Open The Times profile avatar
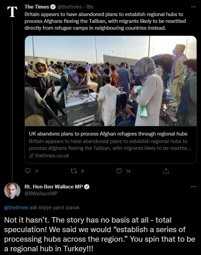 tap(12, 12)
